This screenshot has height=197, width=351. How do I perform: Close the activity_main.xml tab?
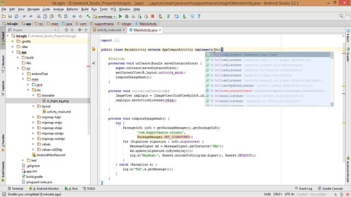[x=123, y=30]
